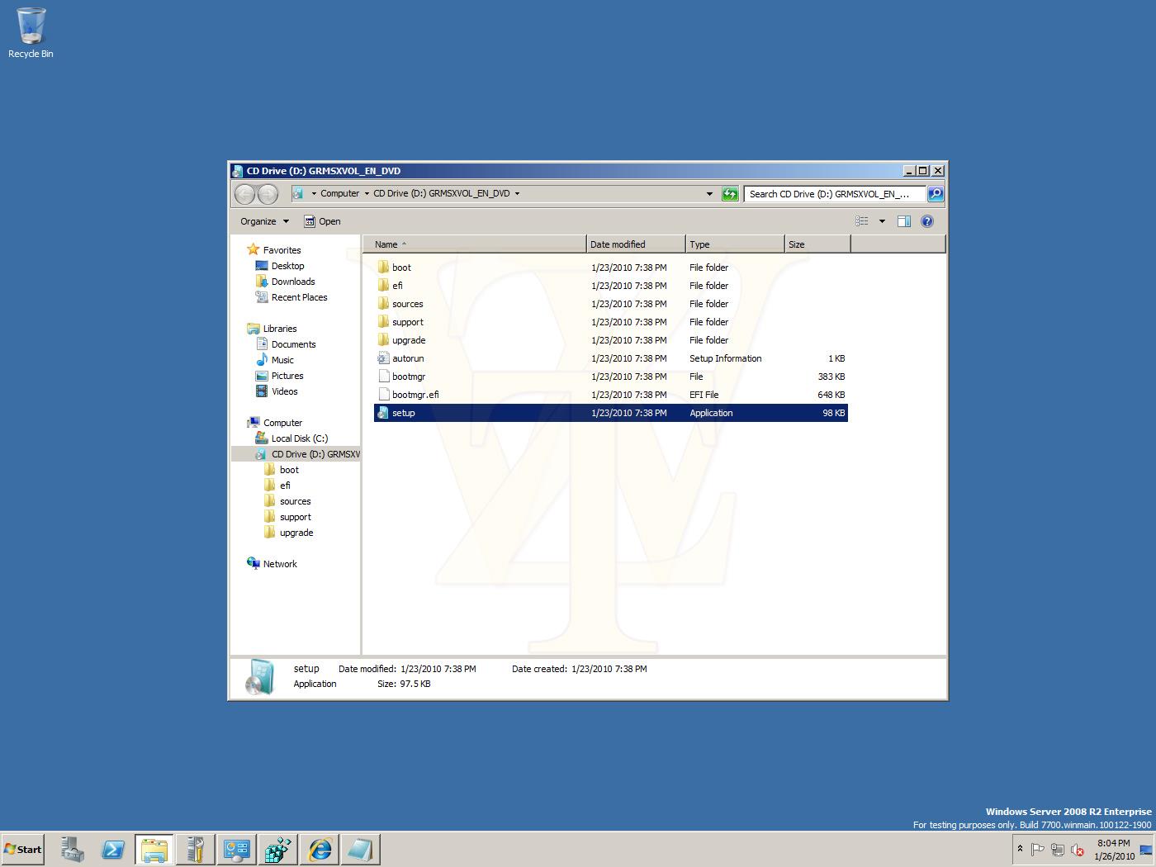
Task: Click the search magnifier icon
Action: tap(936, 194)
